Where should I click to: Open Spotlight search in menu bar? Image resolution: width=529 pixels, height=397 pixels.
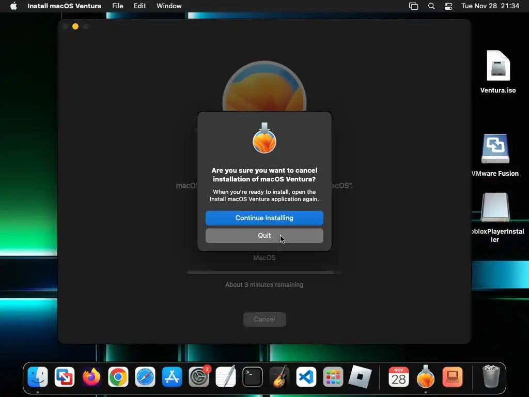click(x=431, y=6)
